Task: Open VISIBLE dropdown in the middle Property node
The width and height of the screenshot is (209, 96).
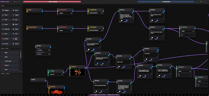Action: click(x=184, y=71)
